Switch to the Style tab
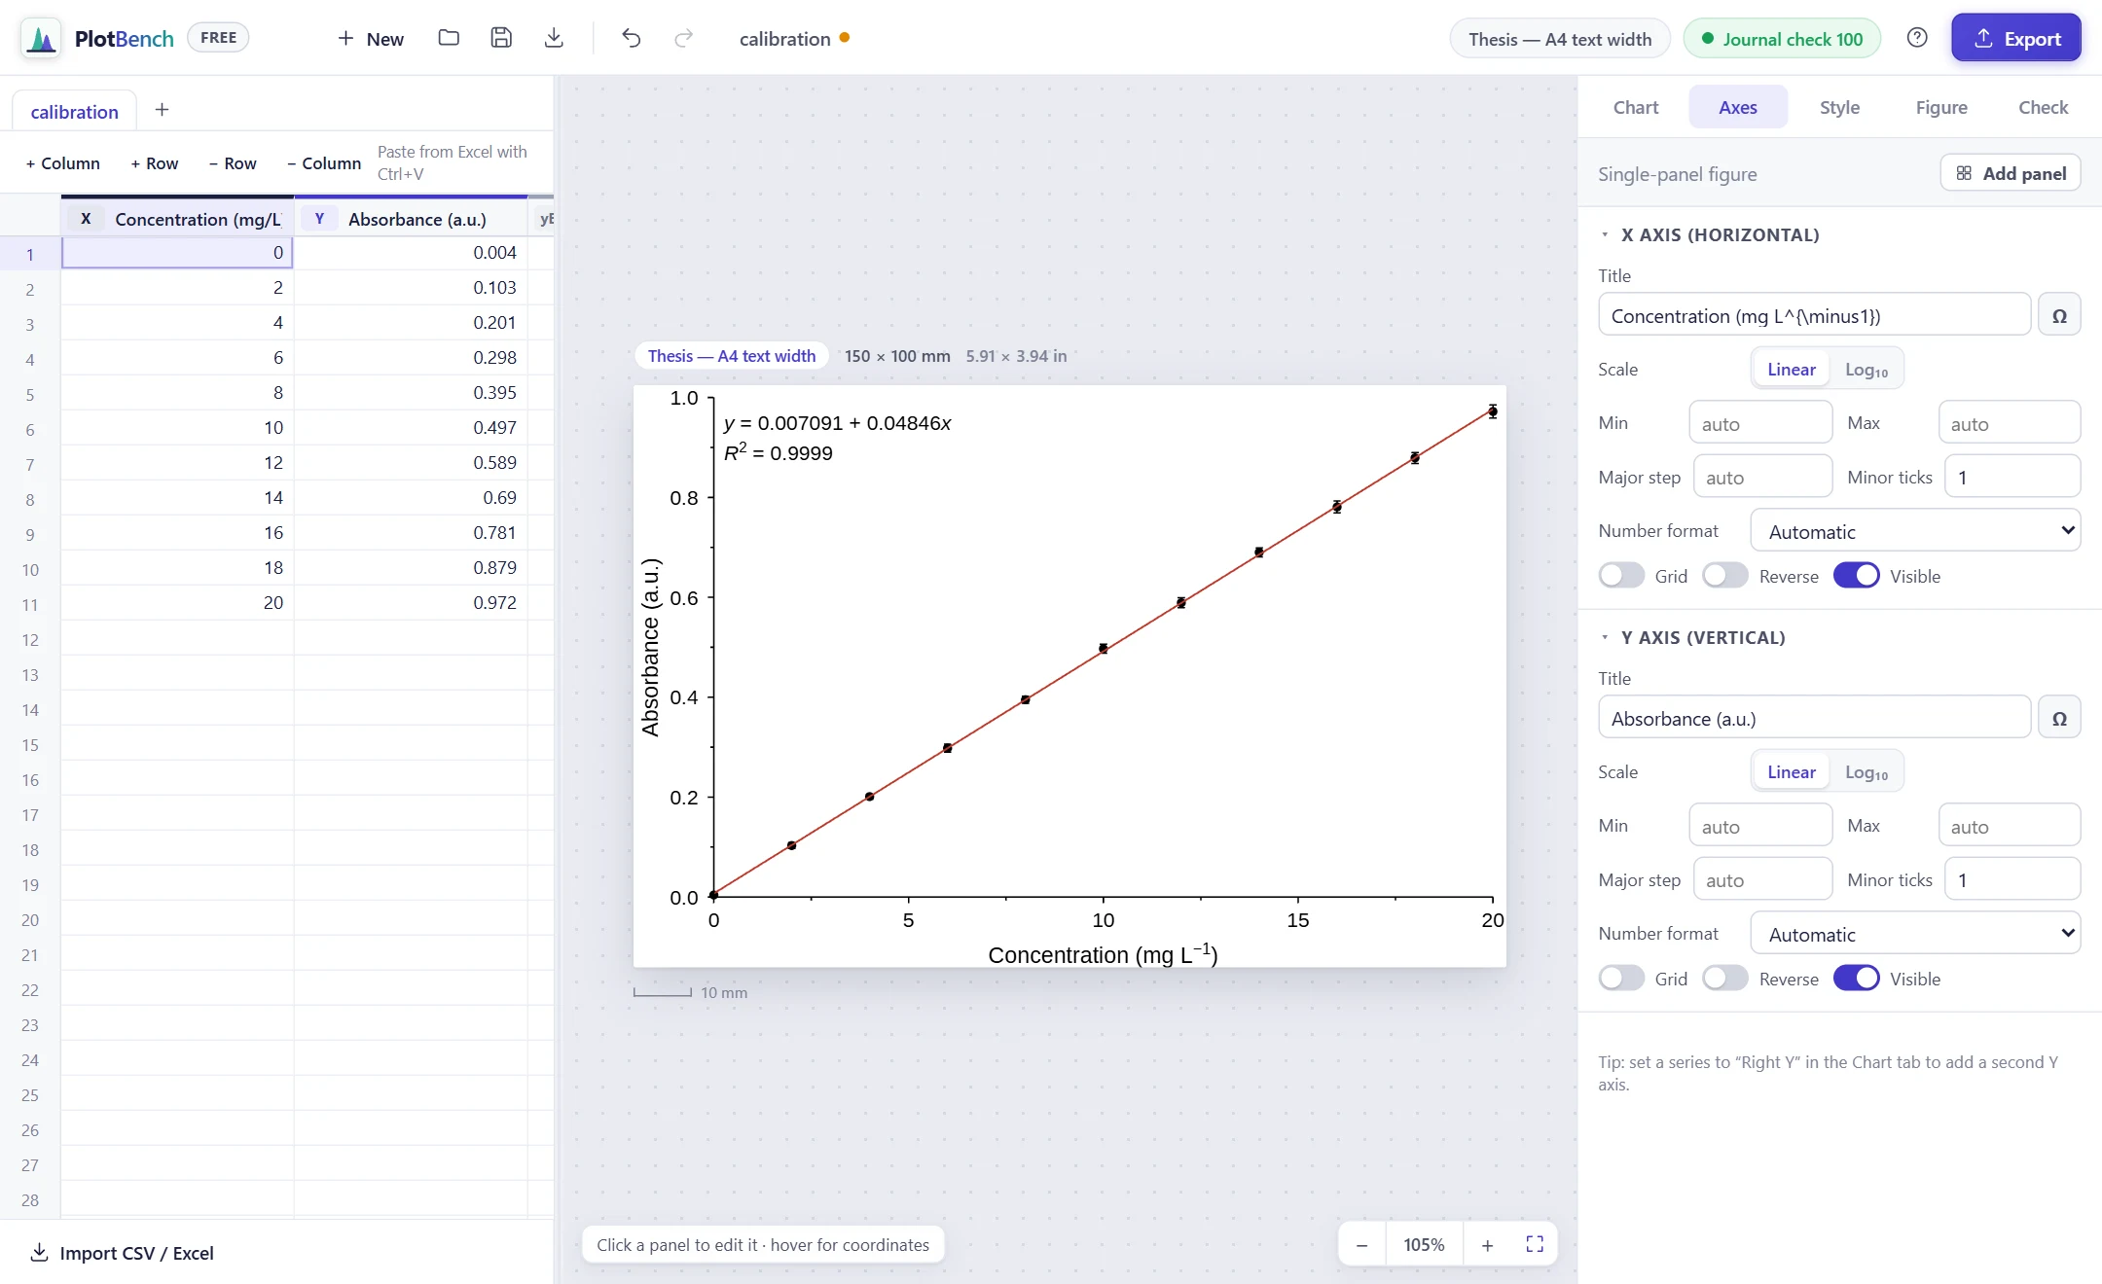Screen dimensions: 2102x1284 (1840, 107)
